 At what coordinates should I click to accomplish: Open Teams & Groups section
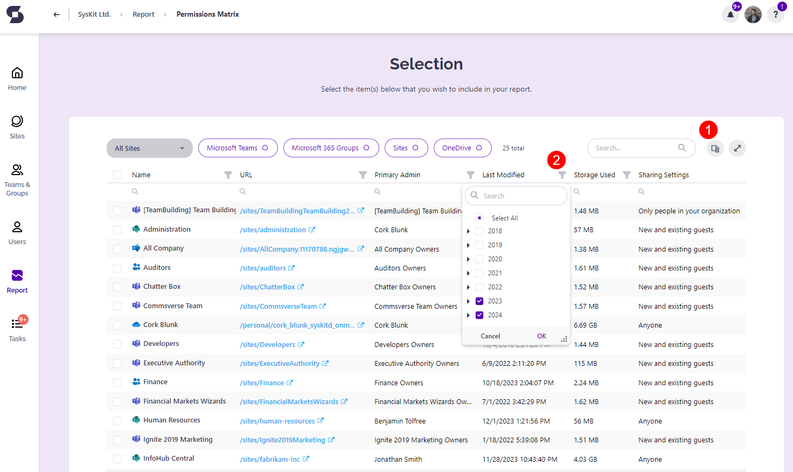(x=17, y=179)
